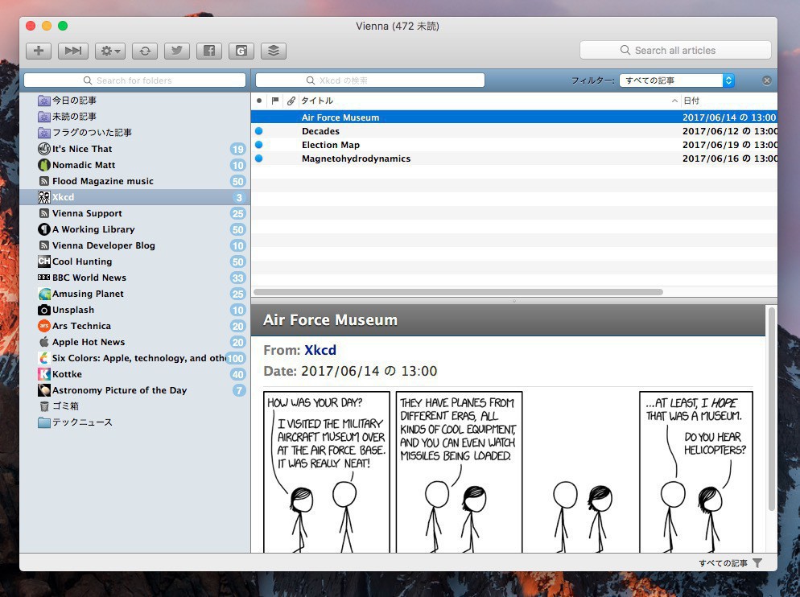This screenshot has height=597, width=800.
Task: Skip to next unread article button
Action: point(73,51)
